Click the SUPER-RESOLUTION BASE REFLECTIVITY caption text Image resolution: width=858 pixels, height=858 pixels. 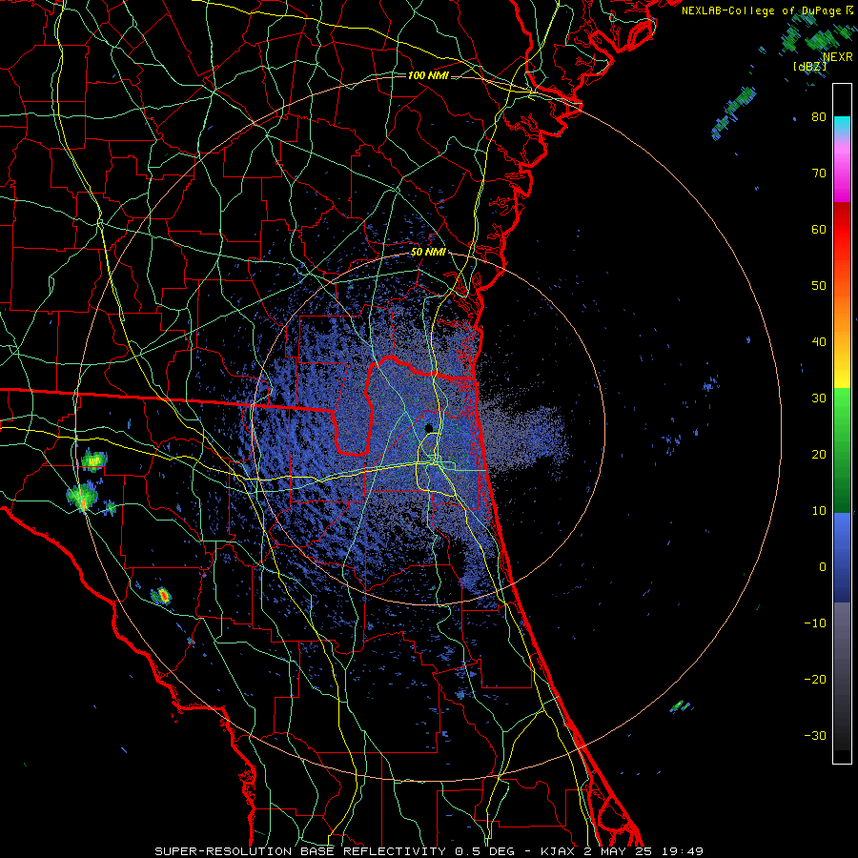tap(300, 851)
